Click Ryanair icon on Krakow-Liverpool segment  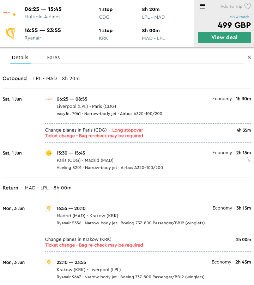click(x=49, y=262)
